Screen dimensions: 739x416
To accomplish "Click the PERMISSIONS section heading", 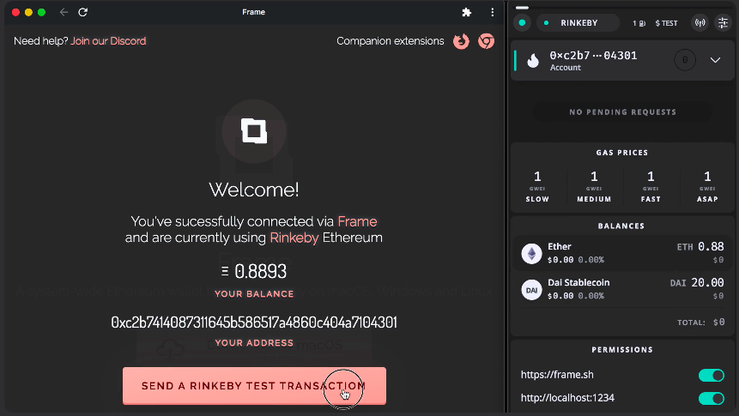I will pos(622,350).
